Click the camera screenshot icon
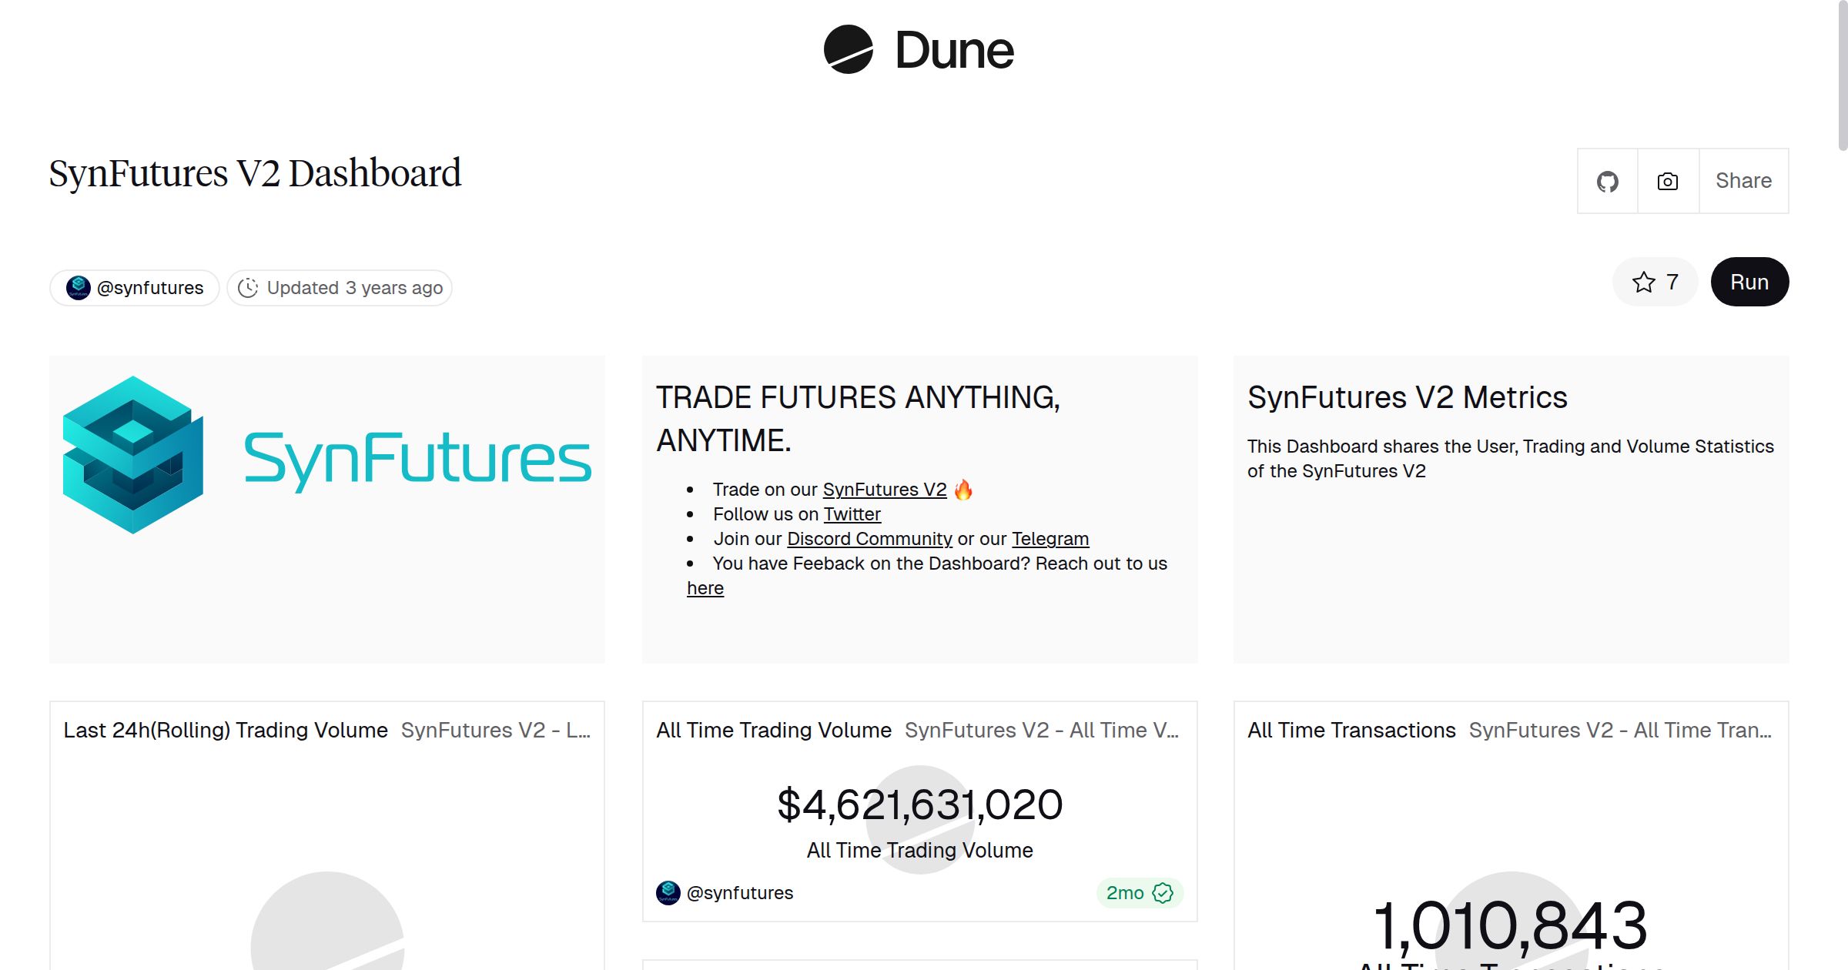This screenshot has width=1848, height=970. (x=1667, y=181)
